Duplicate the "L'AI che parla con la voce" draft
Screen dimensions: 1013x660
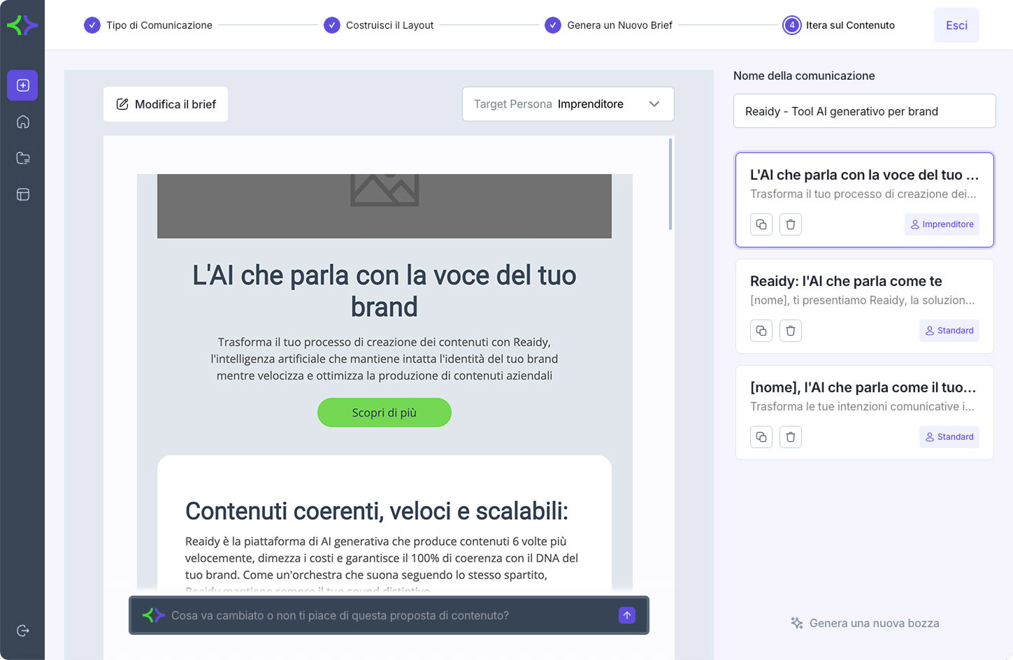pos(761,224)
